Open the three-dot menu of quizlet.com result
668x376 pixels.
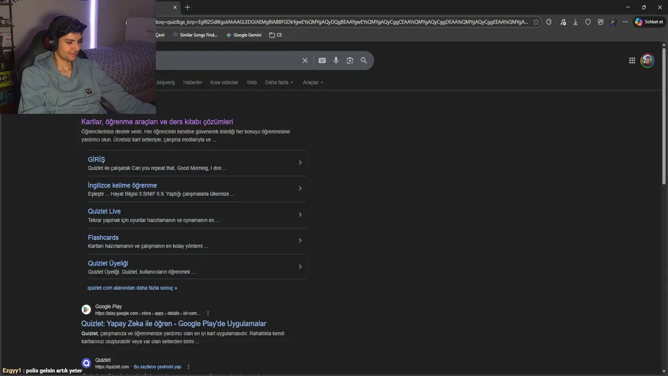(x=188, y=367)
